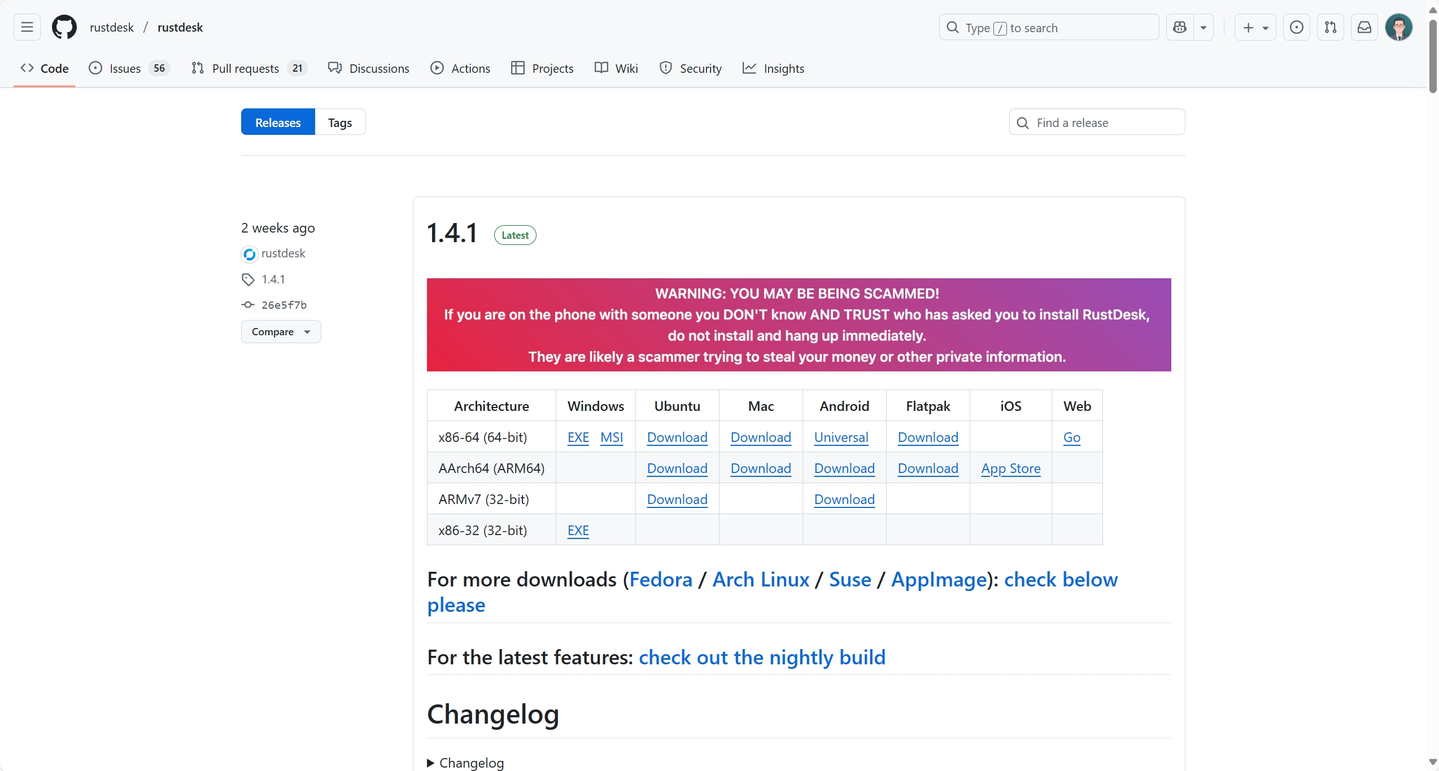Screen dimensions: 1439x771
Task: Switch to the Tags tab
Action: (339, 122)
